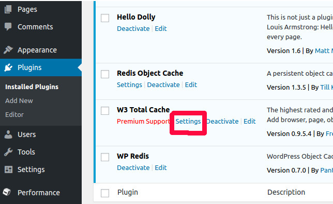This screenshot has height=204, width=333.
Task: Tick the Redis Object Cache checkbox
Action: click(x=105, y=74)
